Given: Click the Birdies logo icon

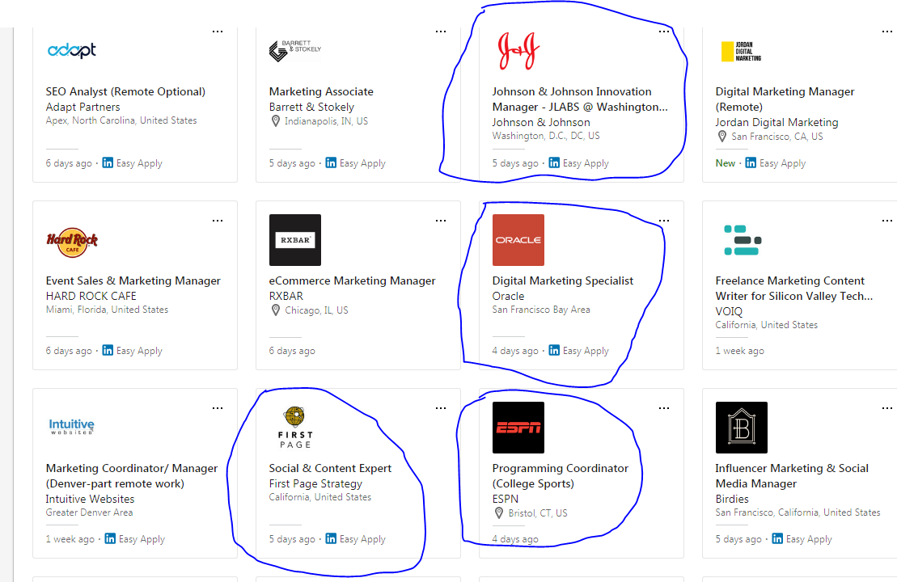Looking at the screenshot, I should (x=742, y=427).
